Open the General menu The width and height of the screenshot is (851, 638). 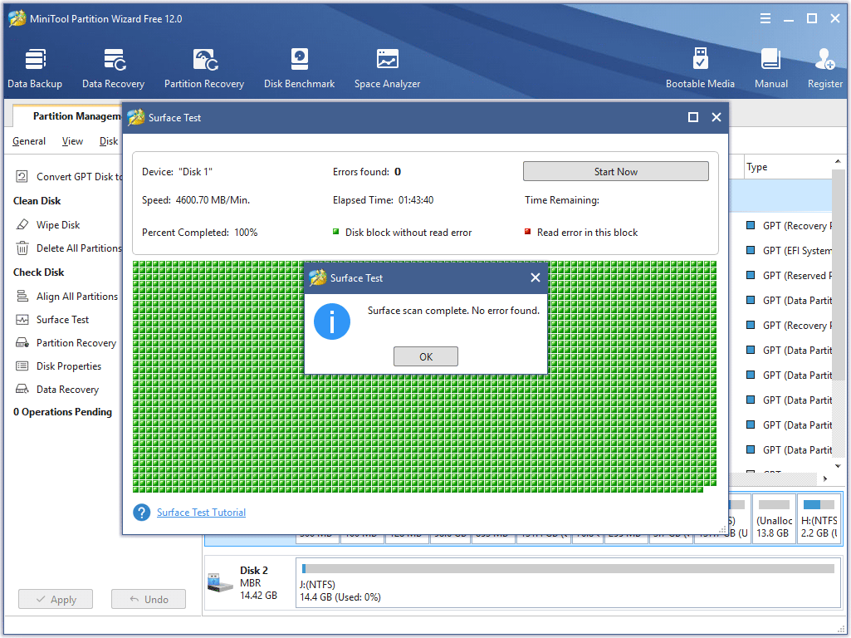pos(29,141)
